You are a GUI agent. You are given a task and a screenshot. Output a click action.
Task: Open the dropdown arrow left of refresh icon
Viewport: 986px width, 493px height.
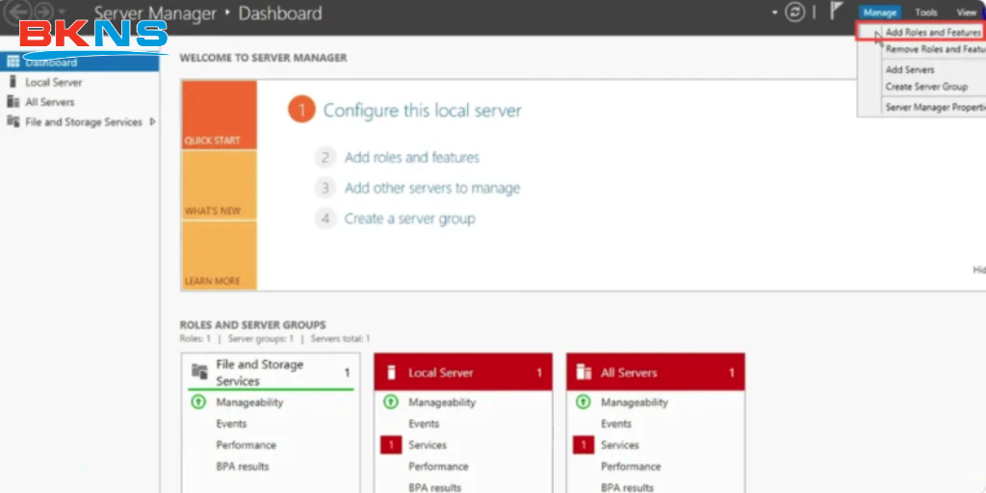point(775,13)
